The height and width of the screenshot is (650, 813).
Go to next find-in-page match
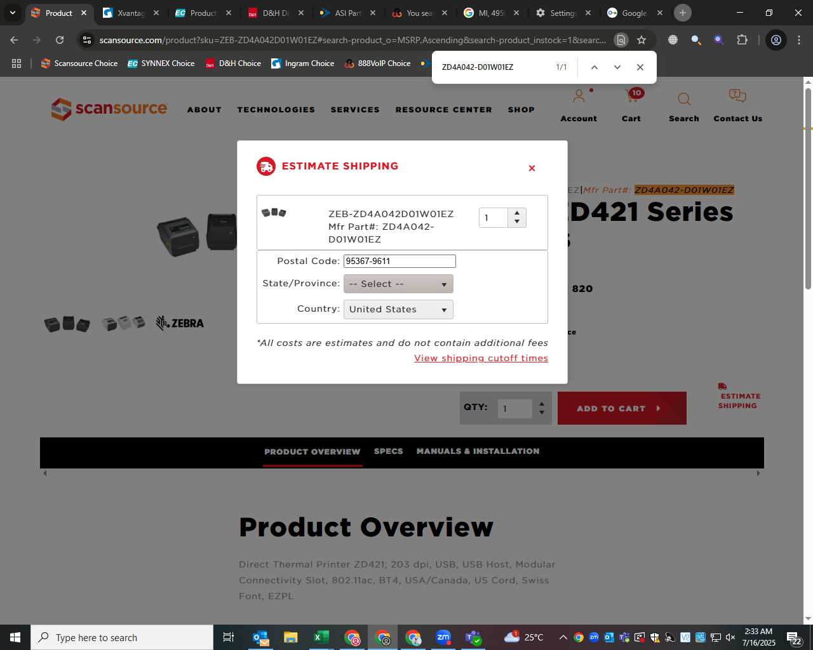617,67
